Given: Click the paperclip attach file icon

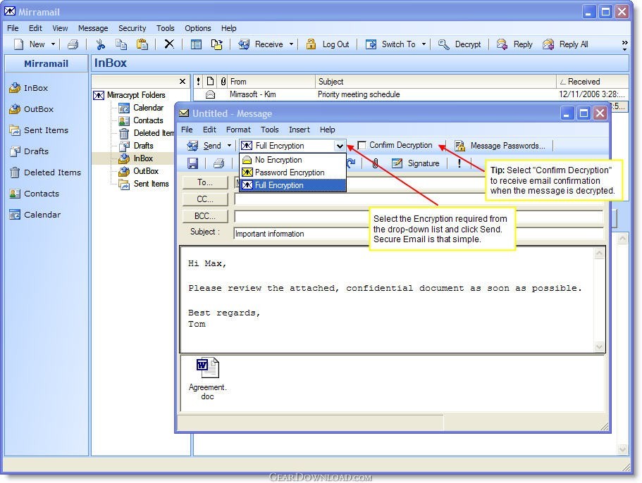Looking at the screenshot, I should 375,163.
